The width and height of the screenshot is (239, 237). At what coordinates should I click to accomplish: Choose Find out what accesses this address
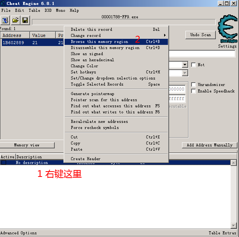pos(116,106)
